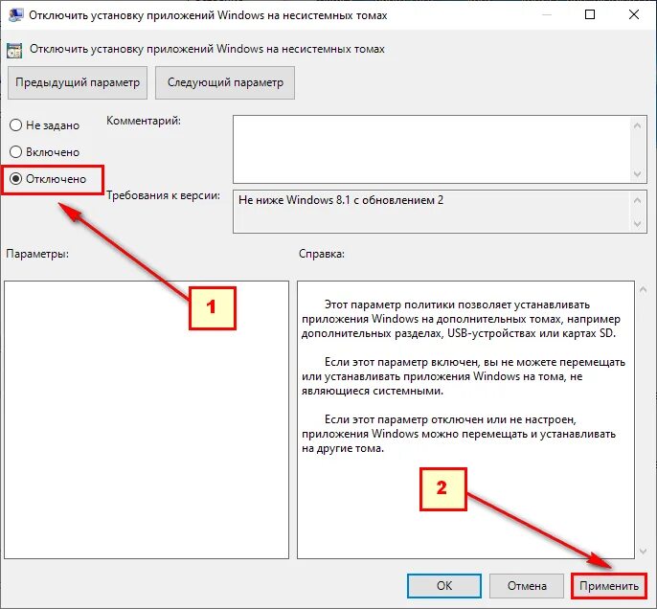Click the version requirements scroll-up arrow
657x609 pixels.
pos(637,200)
